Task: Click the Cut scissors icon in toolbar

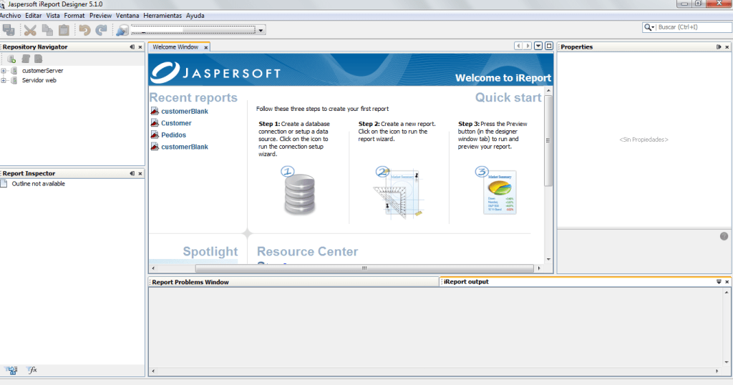Action: [x=30, y=30]
